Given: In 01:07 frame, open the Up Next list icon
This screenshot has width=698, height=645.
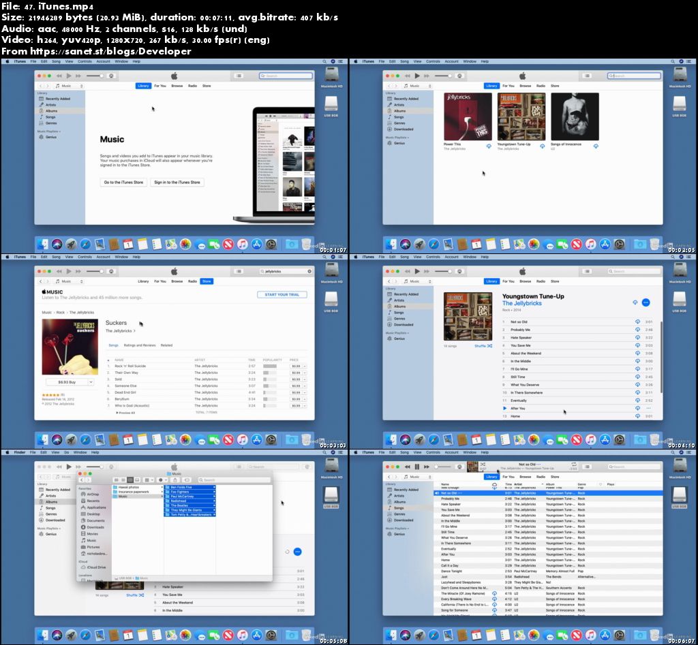Looking at the screenshot, I should point(239,76).
